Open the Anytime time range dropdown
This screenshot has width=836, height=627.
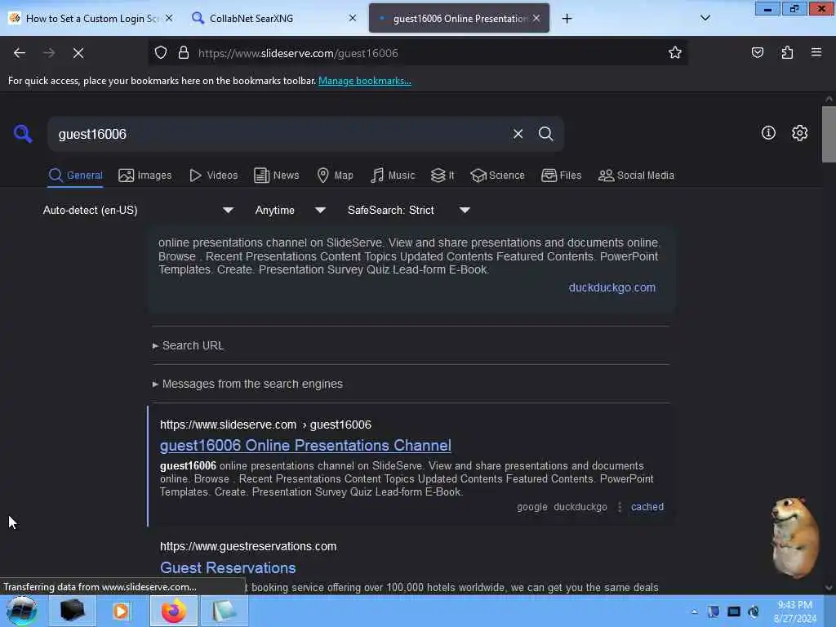290,210
